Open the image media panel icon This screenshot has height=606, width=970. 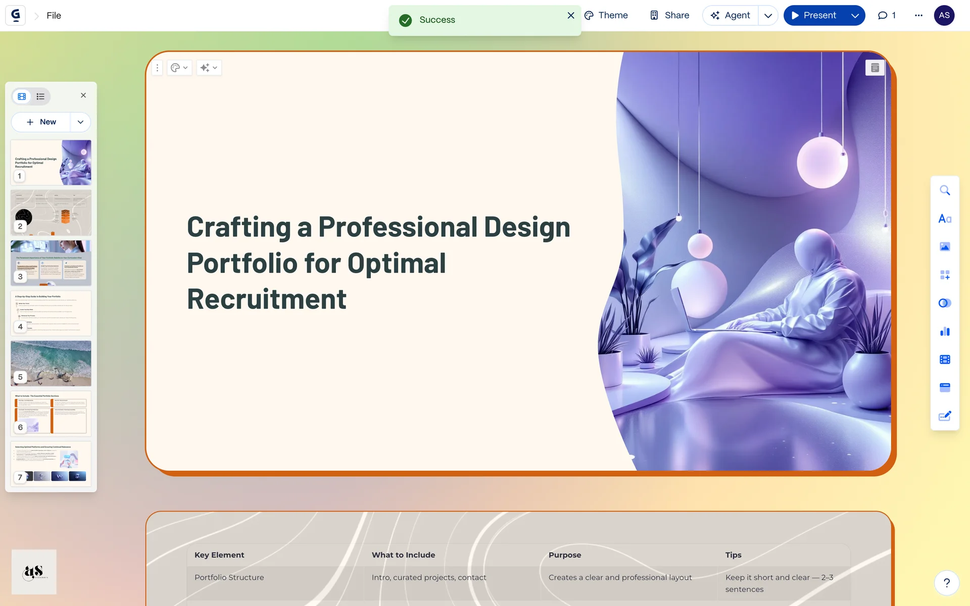[x=945, y=247]
